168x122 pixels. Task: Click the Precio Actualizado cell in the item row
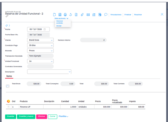(120, 107)
